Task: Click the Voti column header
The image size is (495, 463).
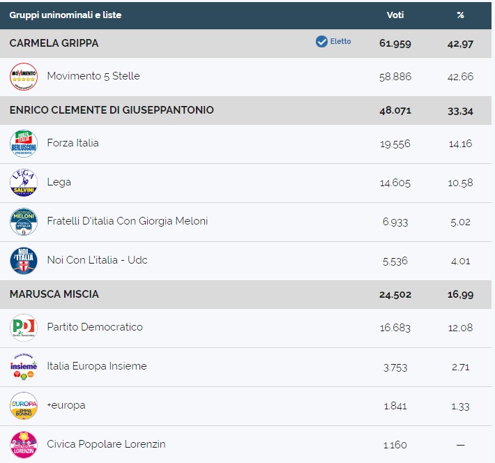Action: pos(395,15)
